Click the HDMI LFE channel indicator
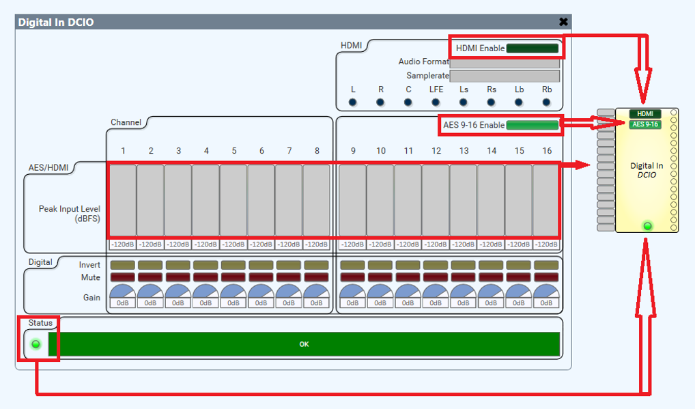 point(436,102)
